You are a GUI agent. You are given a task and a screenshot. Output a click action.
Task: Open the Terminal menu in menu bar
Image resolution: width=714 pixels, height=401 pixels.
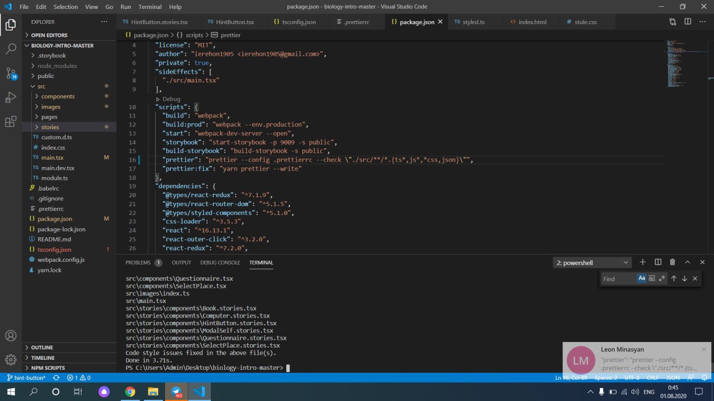pos(149,7)
